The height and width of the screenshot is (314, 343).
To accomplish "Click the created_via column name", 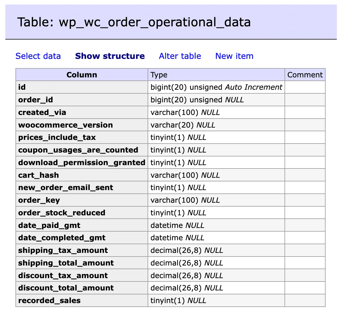I will click(42, 112).
